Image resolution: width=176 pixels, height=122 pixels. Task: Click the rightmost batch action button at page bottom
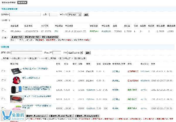87,116
